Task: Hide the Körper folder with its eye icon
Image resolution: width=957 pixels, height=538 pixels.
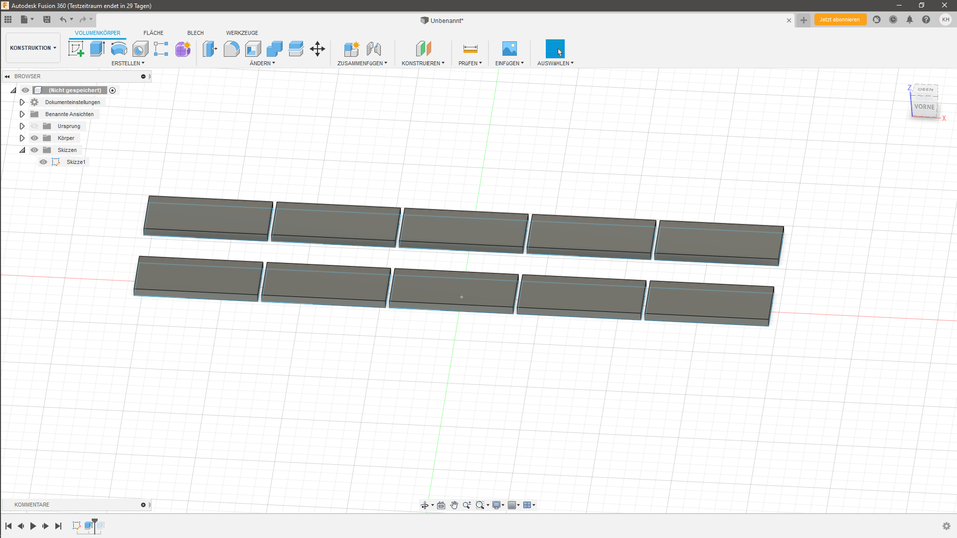Action: [34, 138]
